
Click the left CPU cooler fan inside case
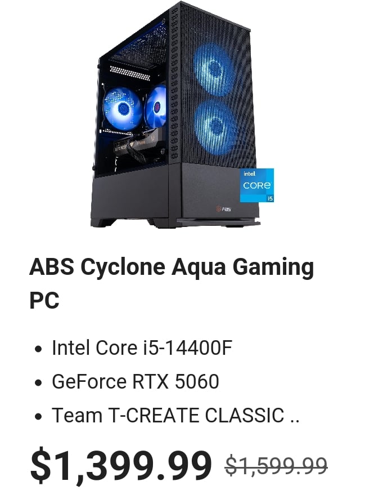click(x=122, y=108)
